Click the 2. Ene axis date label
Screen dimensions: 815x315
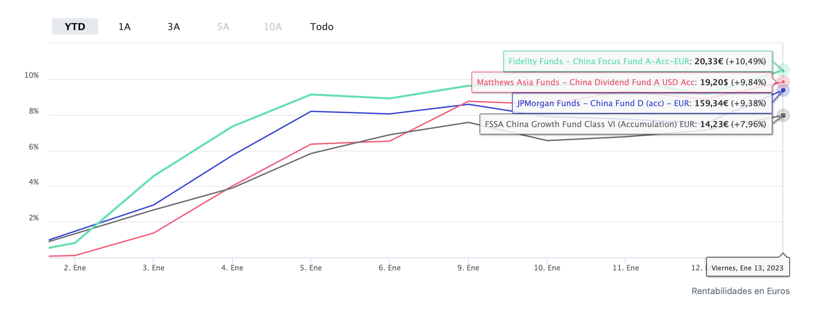75,268
